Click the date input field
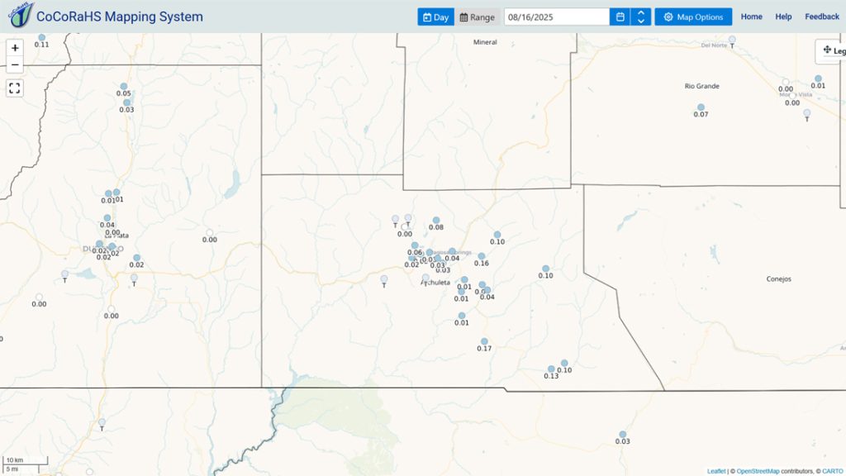 (557, 17)
